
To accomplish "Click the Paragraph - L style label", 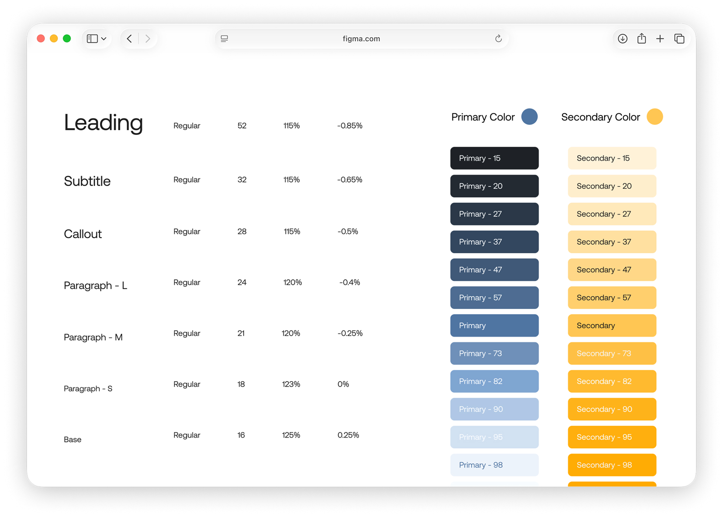I will (96, 285).
